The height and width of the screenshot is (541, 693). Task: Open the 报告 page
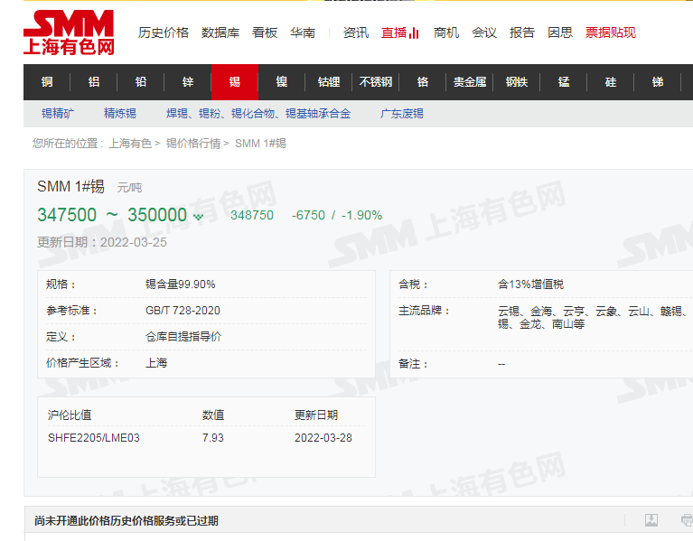pos(522,33)
